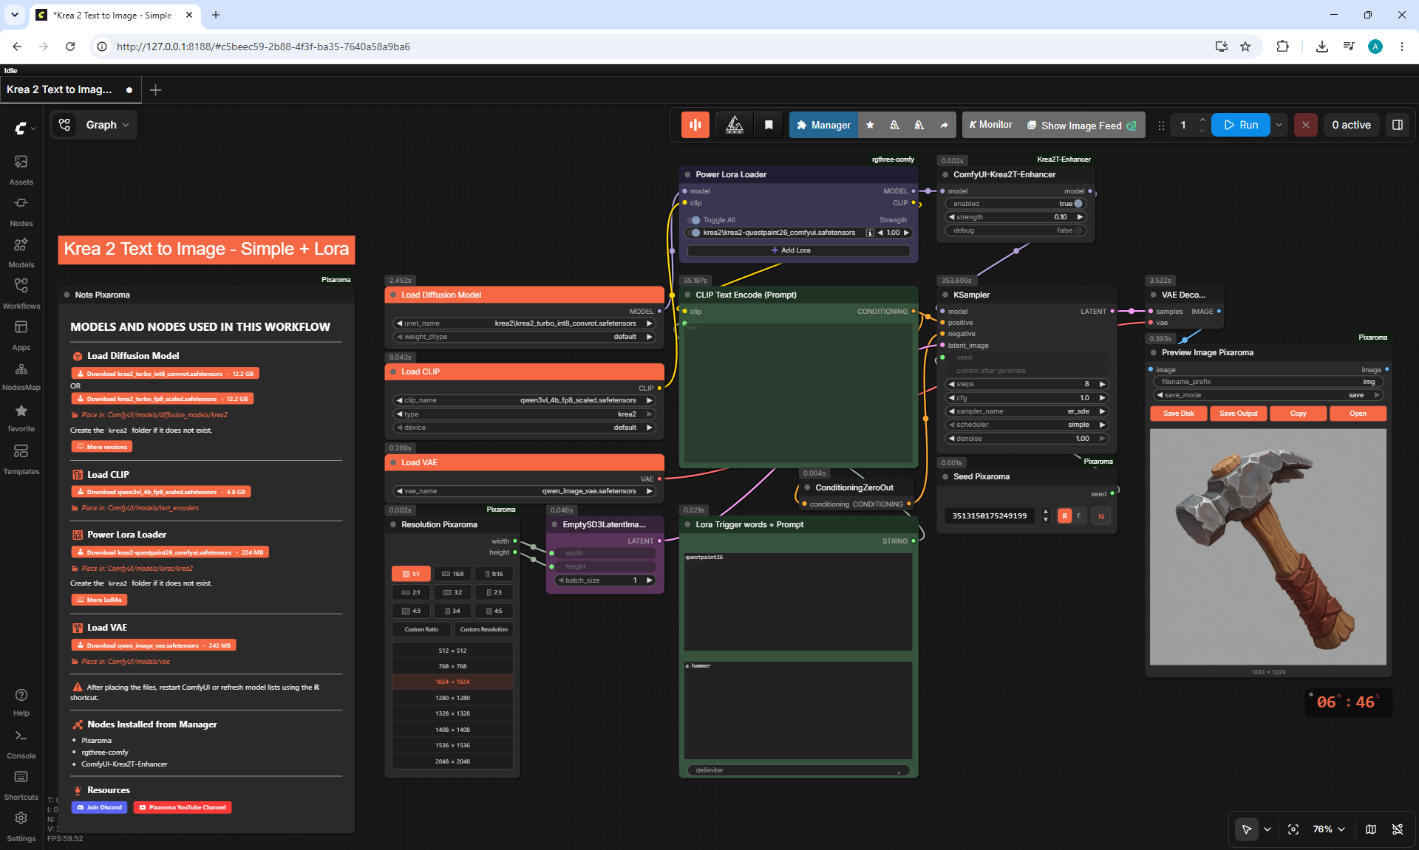Adjust the denoise value in KSampler
The image size is (1419, 850).
pyautogui.click(x=1027, y=439)
